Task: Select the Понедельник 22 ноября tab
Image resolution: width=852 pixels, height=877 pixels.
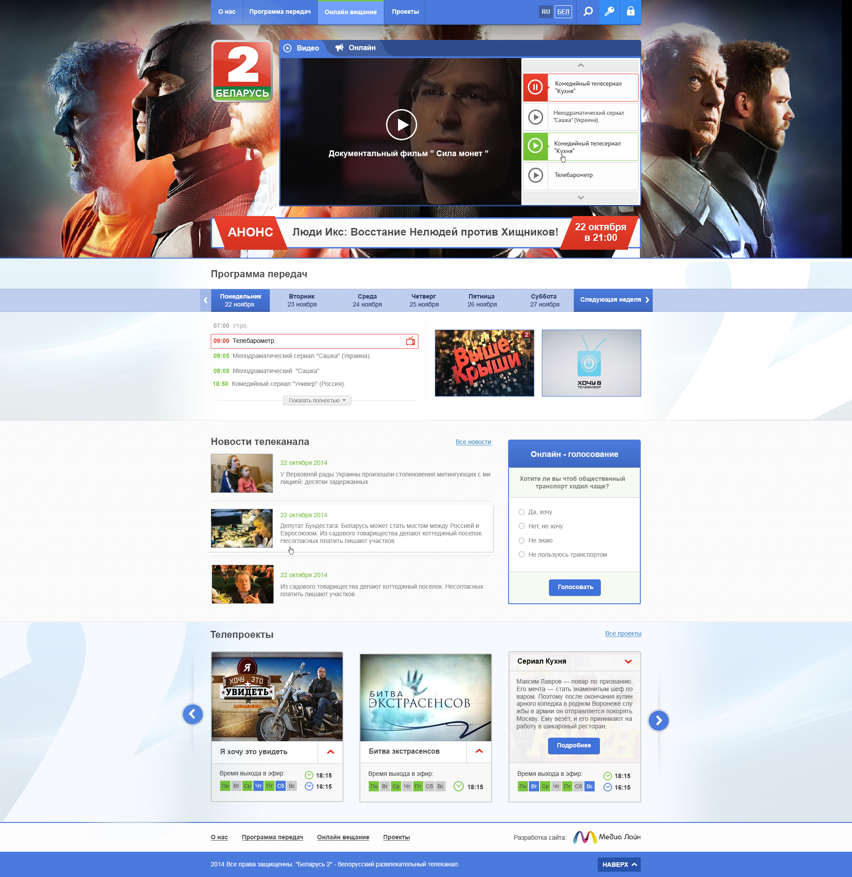Action: coord(241,300)
